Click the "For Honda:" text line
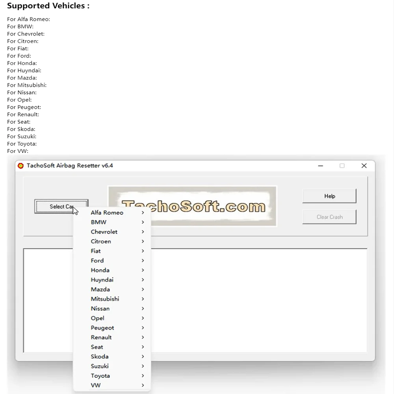The width and height of the screenshot is (394, 394). click(x=22, y=63)
